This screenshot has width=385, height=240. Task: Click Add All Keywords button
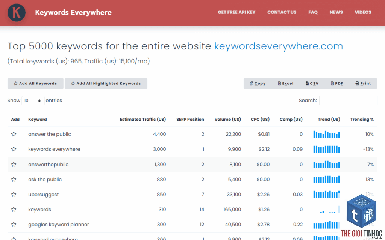tap(35, 83)
